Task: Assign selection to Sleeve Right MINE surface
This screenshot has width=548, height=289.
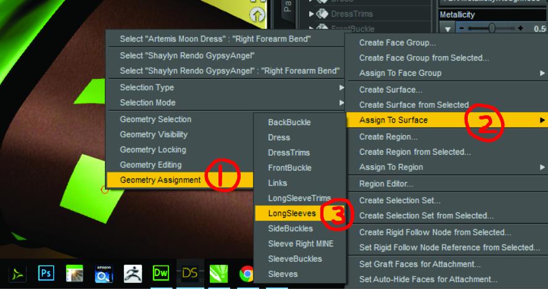Action: [300, 243]
